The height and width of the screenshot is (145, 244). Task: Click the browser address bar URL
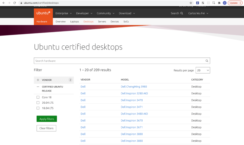tap(41, 3)
